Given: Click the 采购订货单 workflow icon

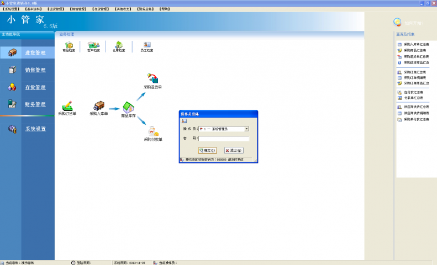Looking at the screenshot, I should coord(67,106).
